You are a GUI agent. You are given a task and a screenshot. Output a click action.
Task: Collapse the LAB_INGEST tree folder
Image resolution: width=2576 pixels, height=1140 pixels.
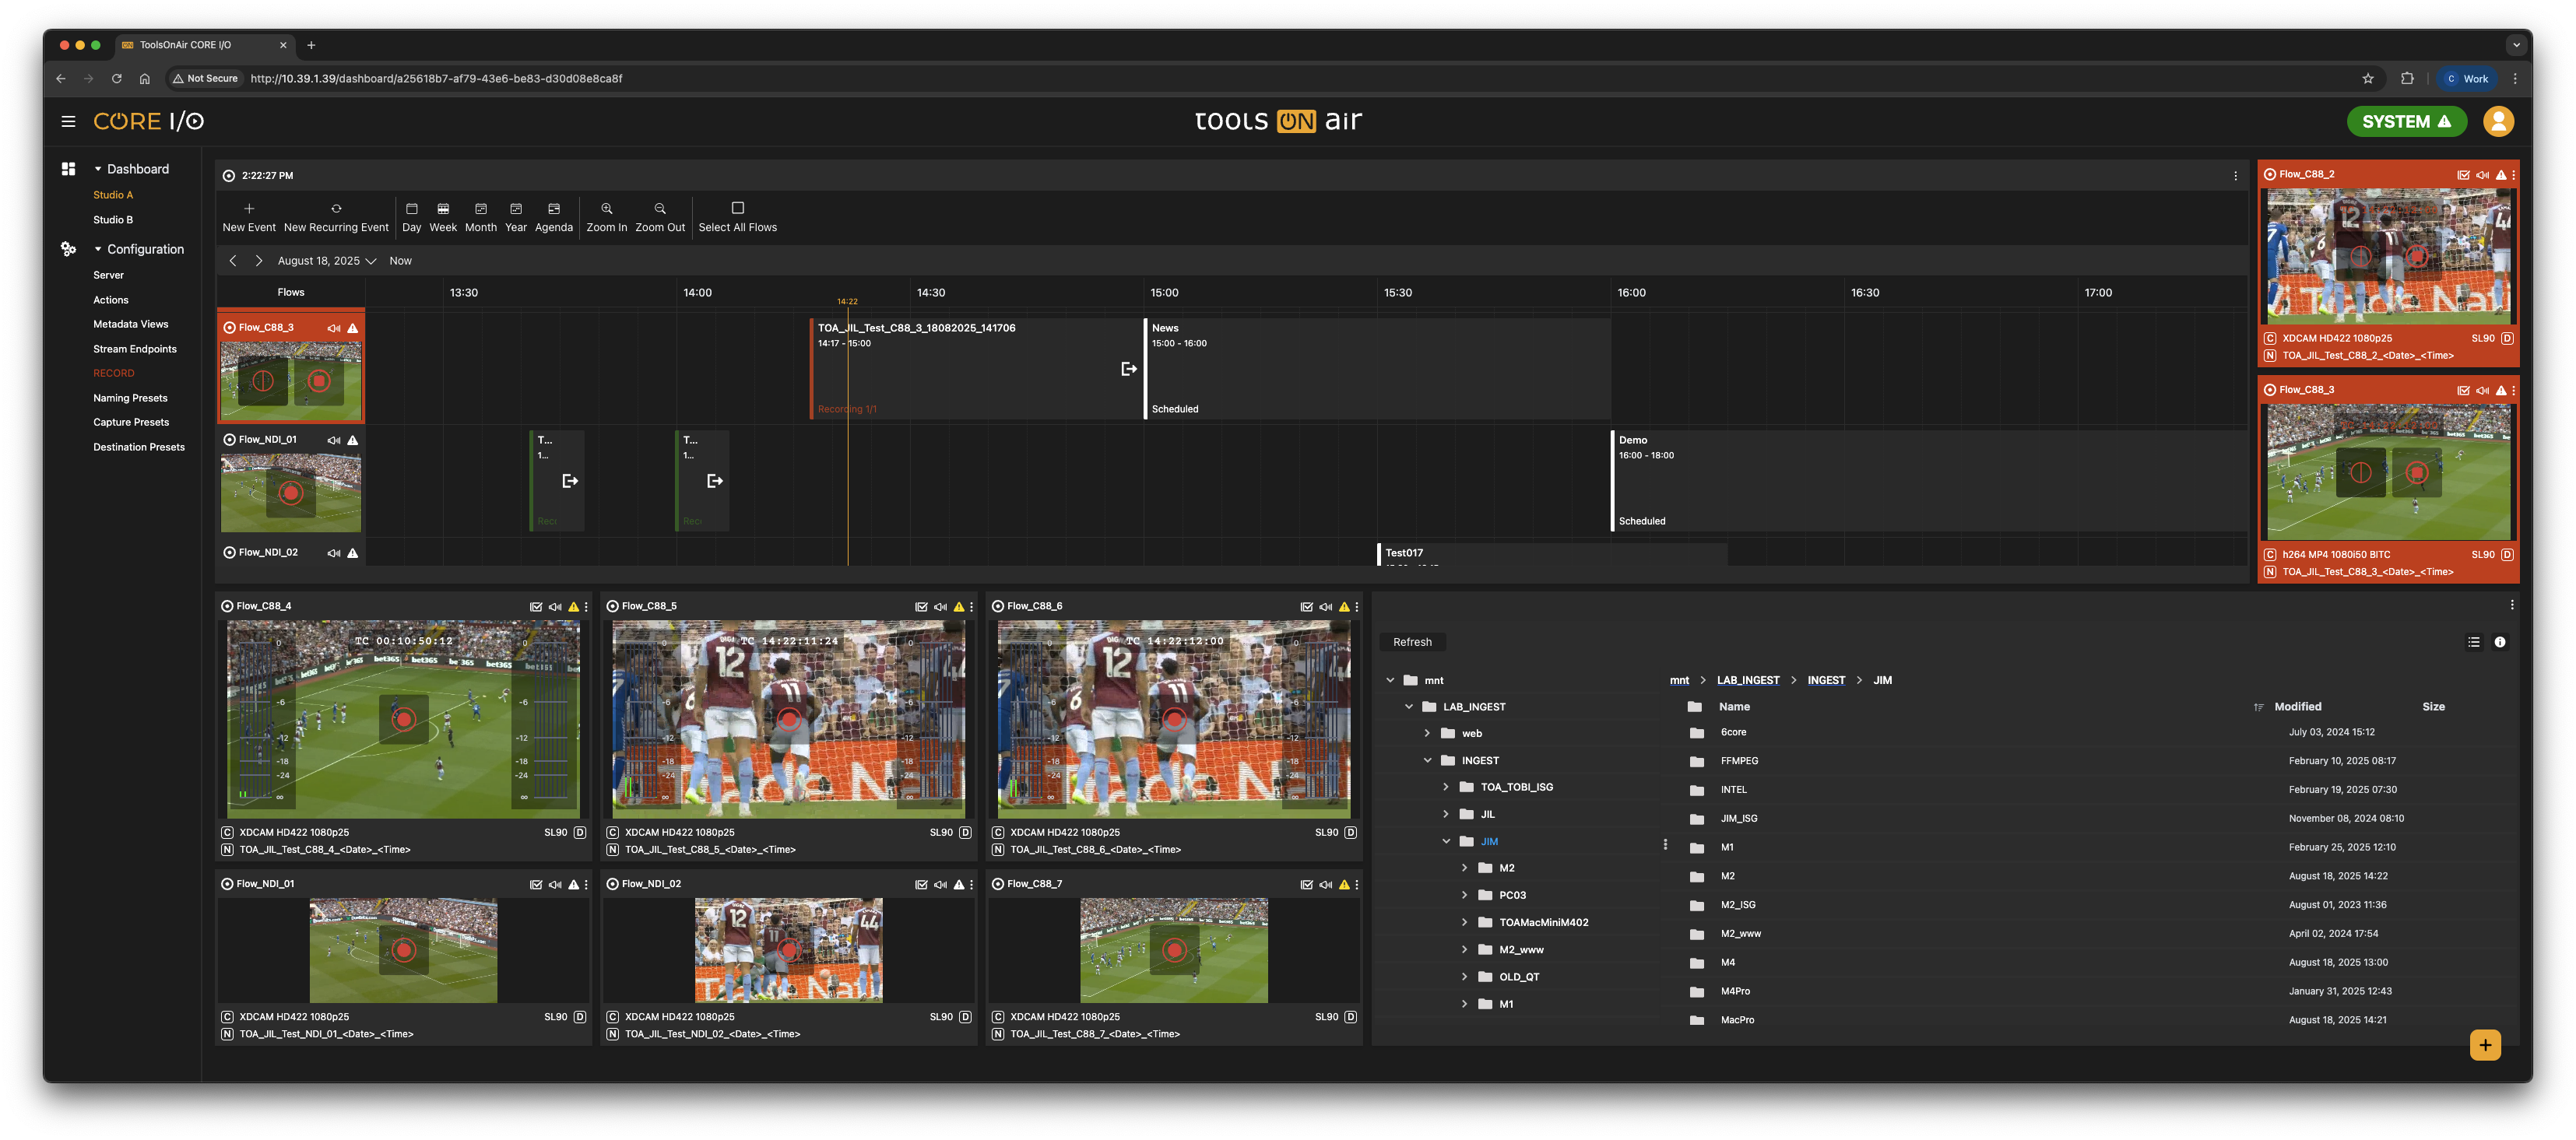click(1409, 707)
